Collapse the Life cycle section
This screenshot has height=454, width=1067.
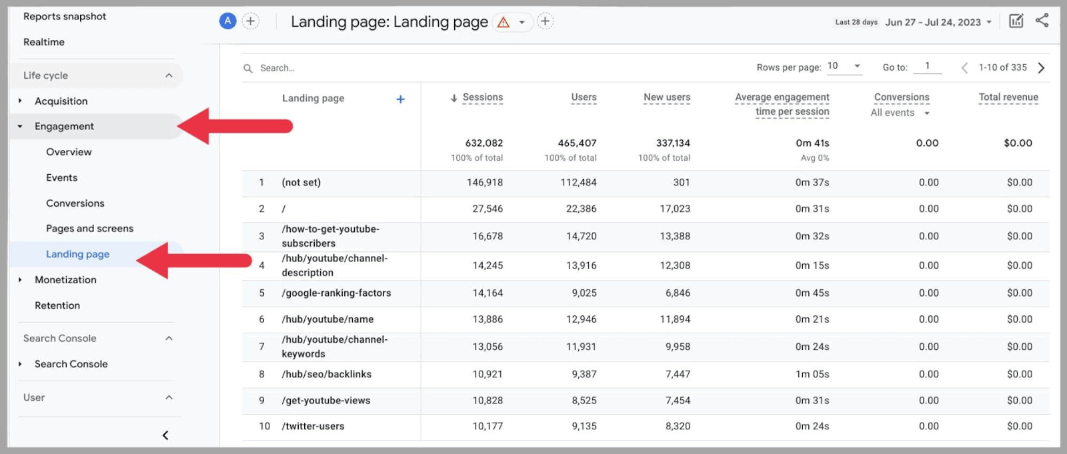click(169, 75)
